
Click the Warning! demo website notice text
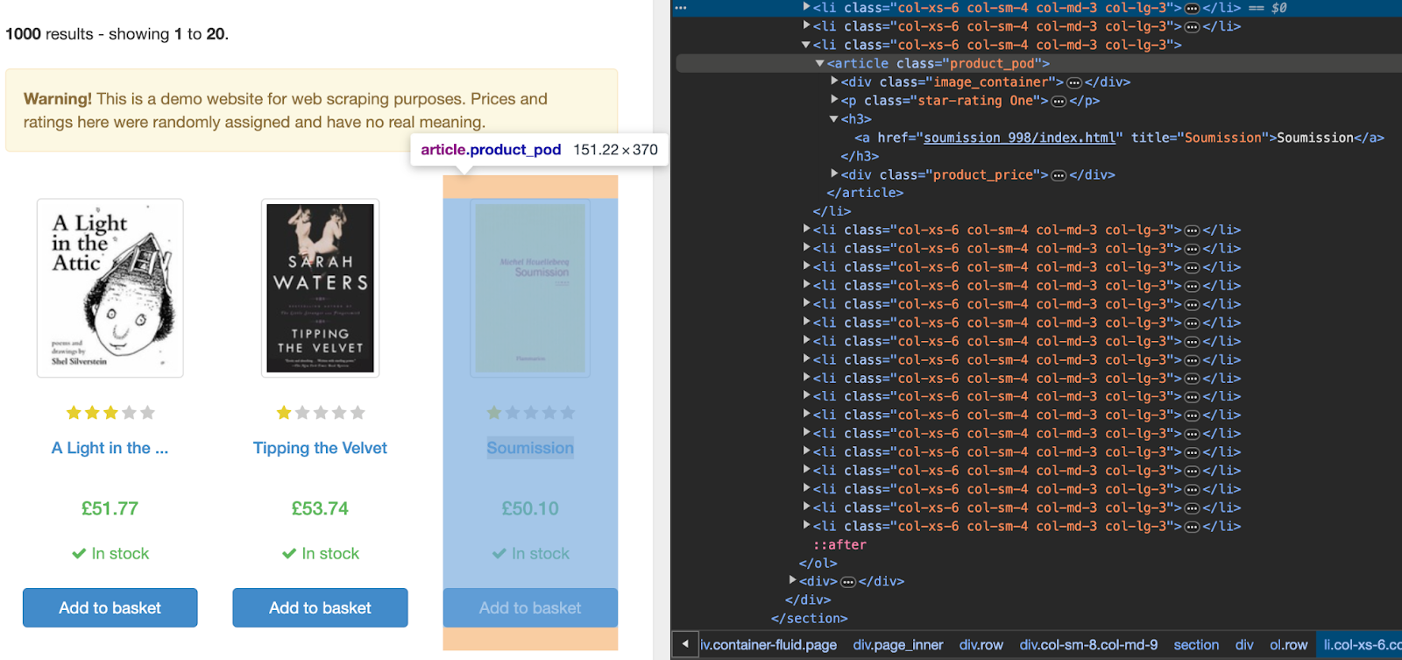coord(286,110)
